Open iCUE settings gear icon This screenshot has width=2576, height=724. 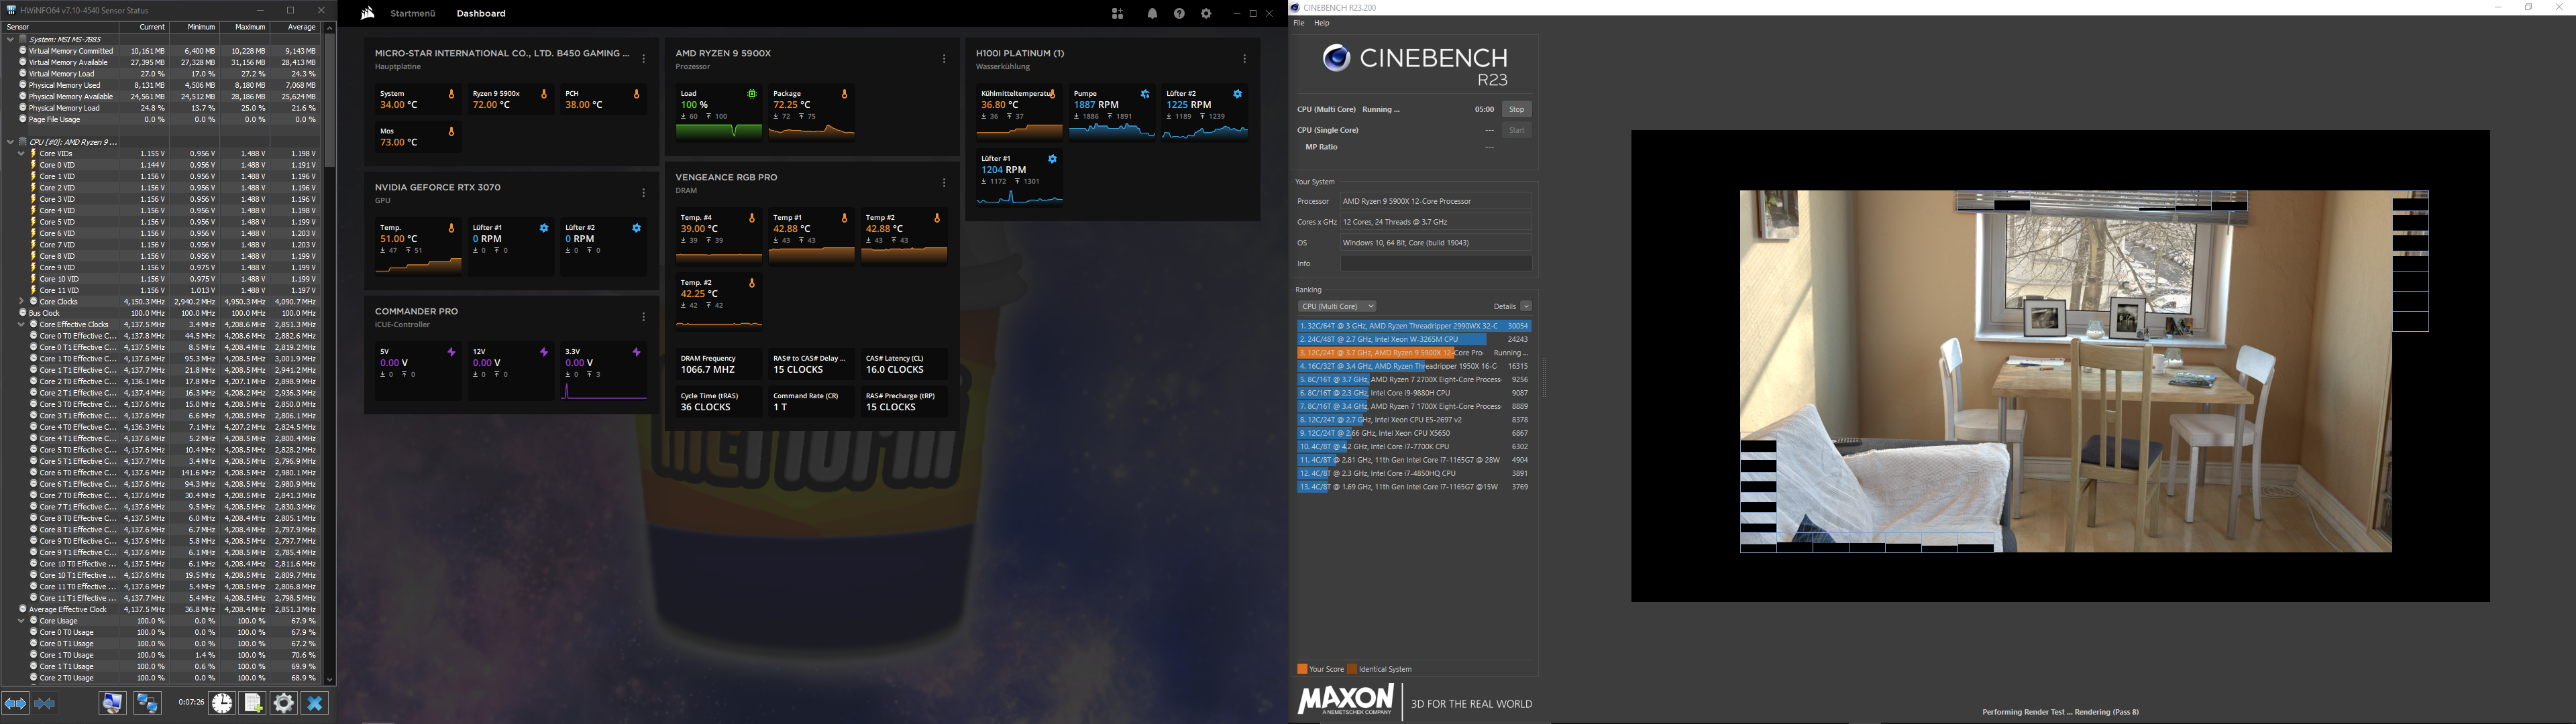1206,14
